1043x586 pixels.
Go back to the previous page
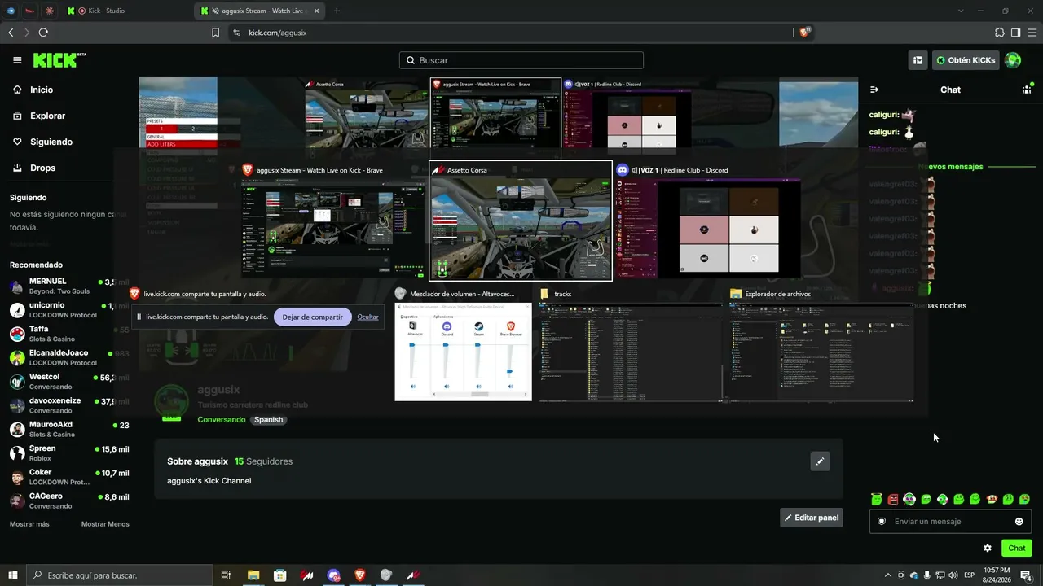pyautogui.click(x=11, y=33)
